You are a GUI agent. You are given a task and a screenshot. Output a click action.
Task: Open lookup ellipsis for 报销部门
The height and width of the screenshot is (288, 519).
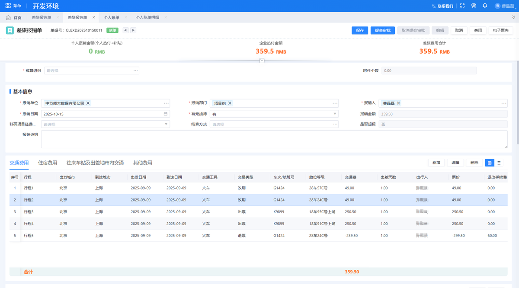tap(335, 103)
